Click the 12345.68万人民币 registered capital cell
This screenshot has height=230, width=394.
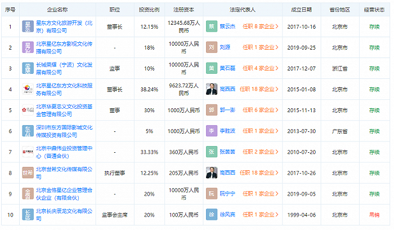183,26
